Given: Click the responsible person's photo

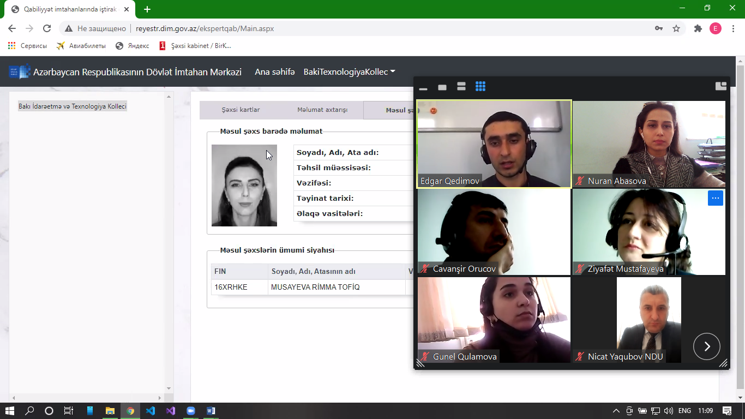Looking at the screenshot, I should [x=244, y=185].
